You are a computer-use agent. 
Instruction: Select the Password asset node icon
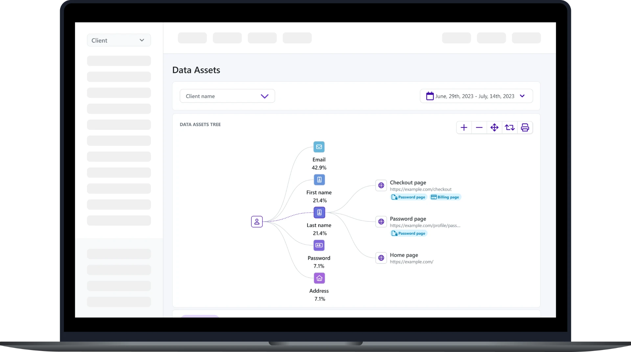(x=319, y=245)
